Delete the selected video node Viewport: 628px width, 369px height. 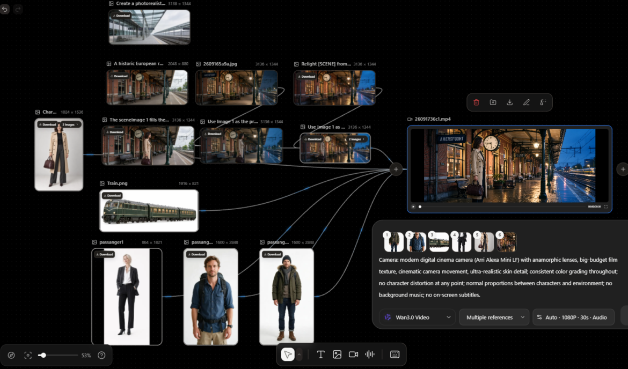coord(476,102)
